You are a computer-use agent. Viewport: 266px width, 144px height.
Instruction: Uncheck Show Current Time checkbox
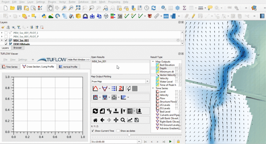tap(93, 131)
